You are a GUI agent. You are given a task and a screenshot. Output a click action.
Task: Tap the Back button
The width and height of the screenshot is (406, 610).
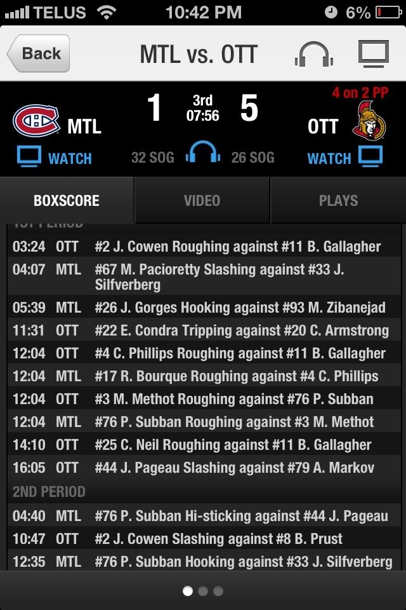pyautogui.click(x=38, y=53)
